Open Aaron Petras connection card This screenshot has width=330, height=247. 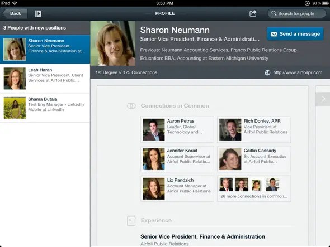pyautogui.click(x=177, y=129)
